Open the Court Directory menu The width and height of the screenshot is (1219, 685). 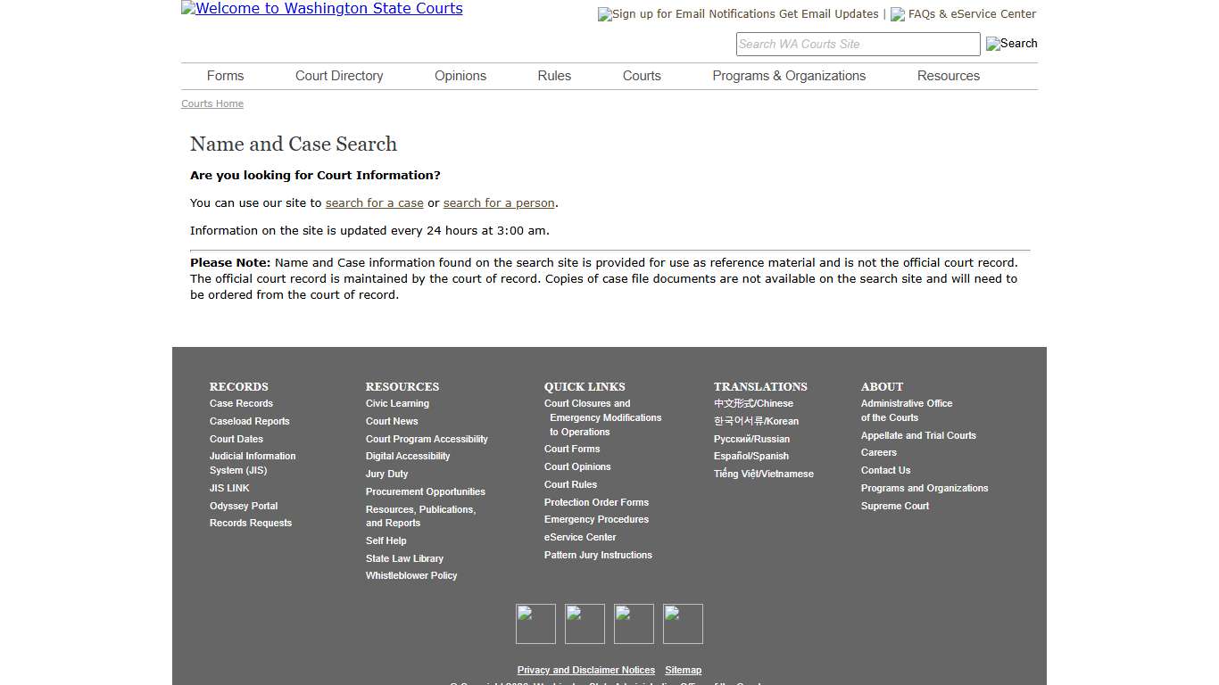[x=339, y=76]
